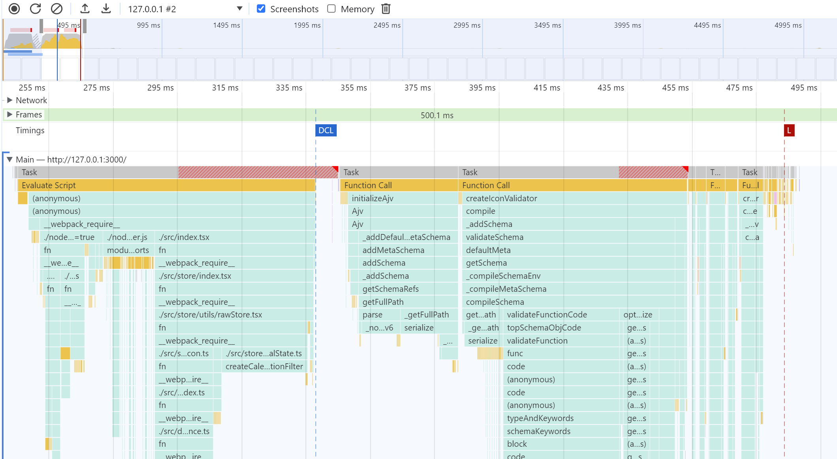
Task: Select the initializeAjv function block
Action: (x=399, y=198)
